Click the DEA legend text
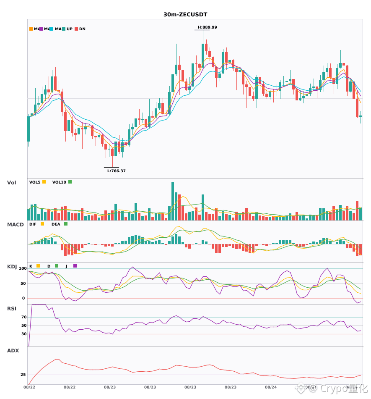371x399 pixels. click(56, 224)
